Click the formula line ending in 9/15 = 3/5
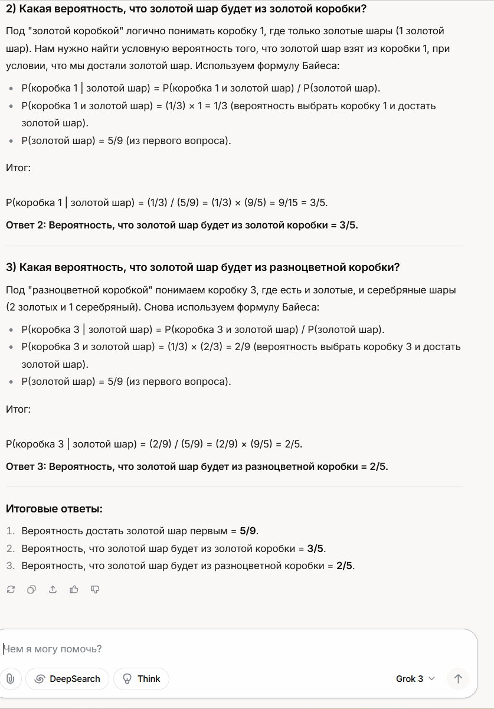Viewport: 494px width, 709px height. 166,203
